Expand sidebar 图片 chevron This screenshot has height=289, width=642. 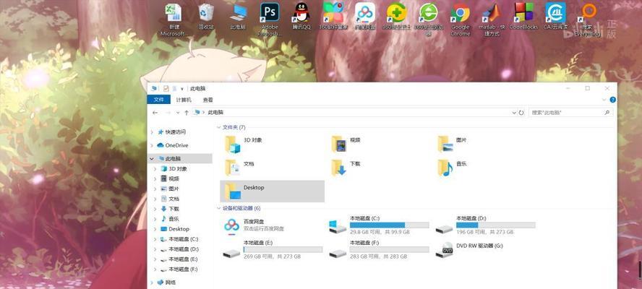tap(155, 189)
